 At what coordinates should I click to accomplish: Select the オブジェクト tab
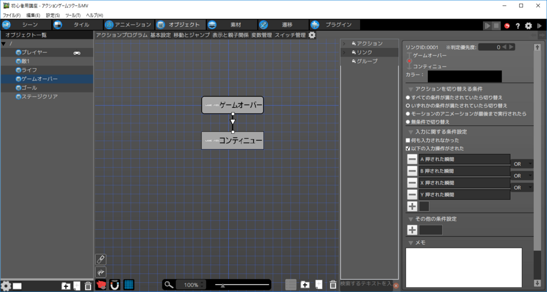(x=180, y=25)
